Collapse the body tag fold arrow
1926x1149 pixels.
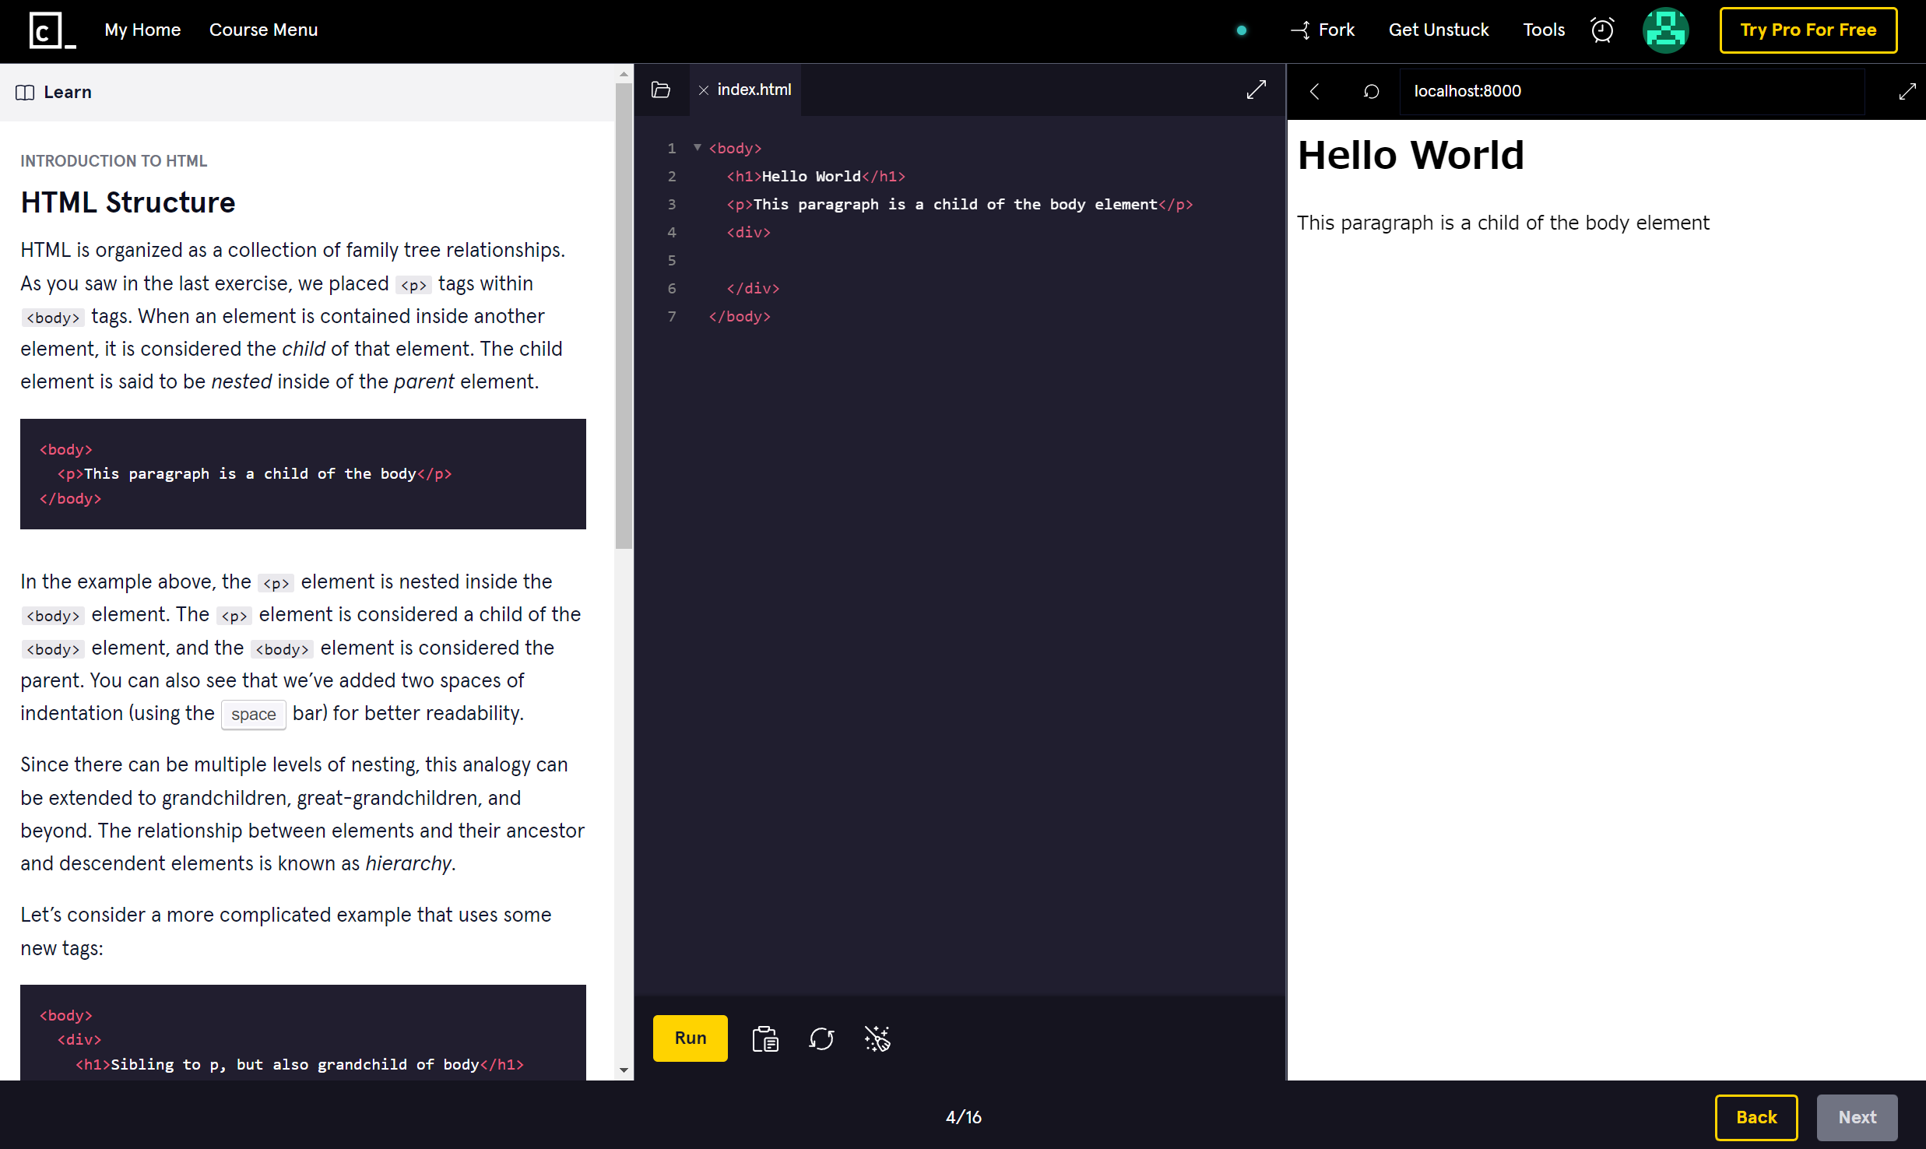698,147
